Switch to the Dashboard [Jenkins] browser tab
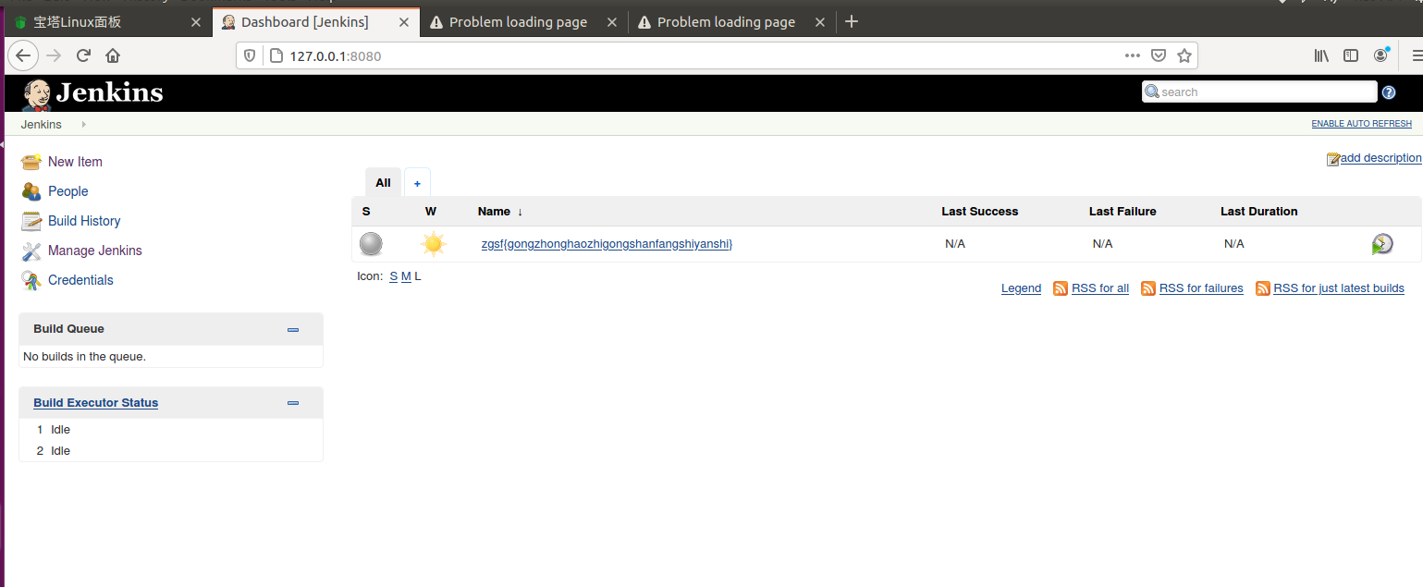This screenshot has width=1423, height=587. pyautogui.click(x=315, y=22)
